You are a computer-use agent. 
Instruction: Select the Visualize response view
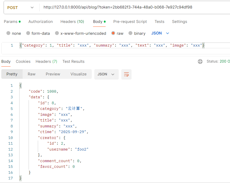pyautogui.click(x=78, y=74)
